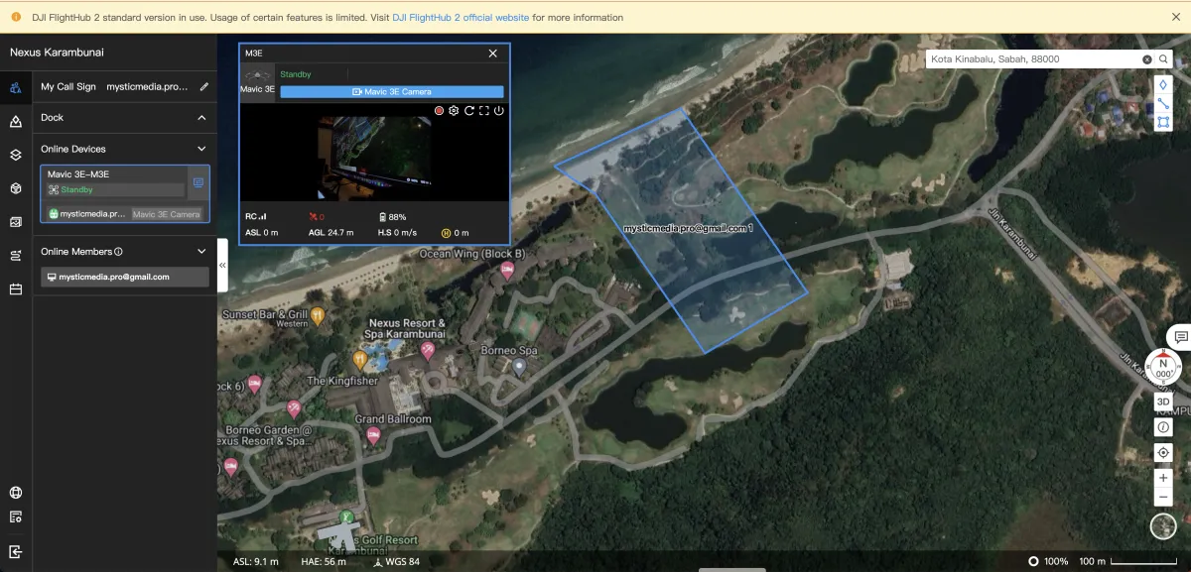Stop livestream with the power icon
The image size is (1191, 572).
coord(498,111)
